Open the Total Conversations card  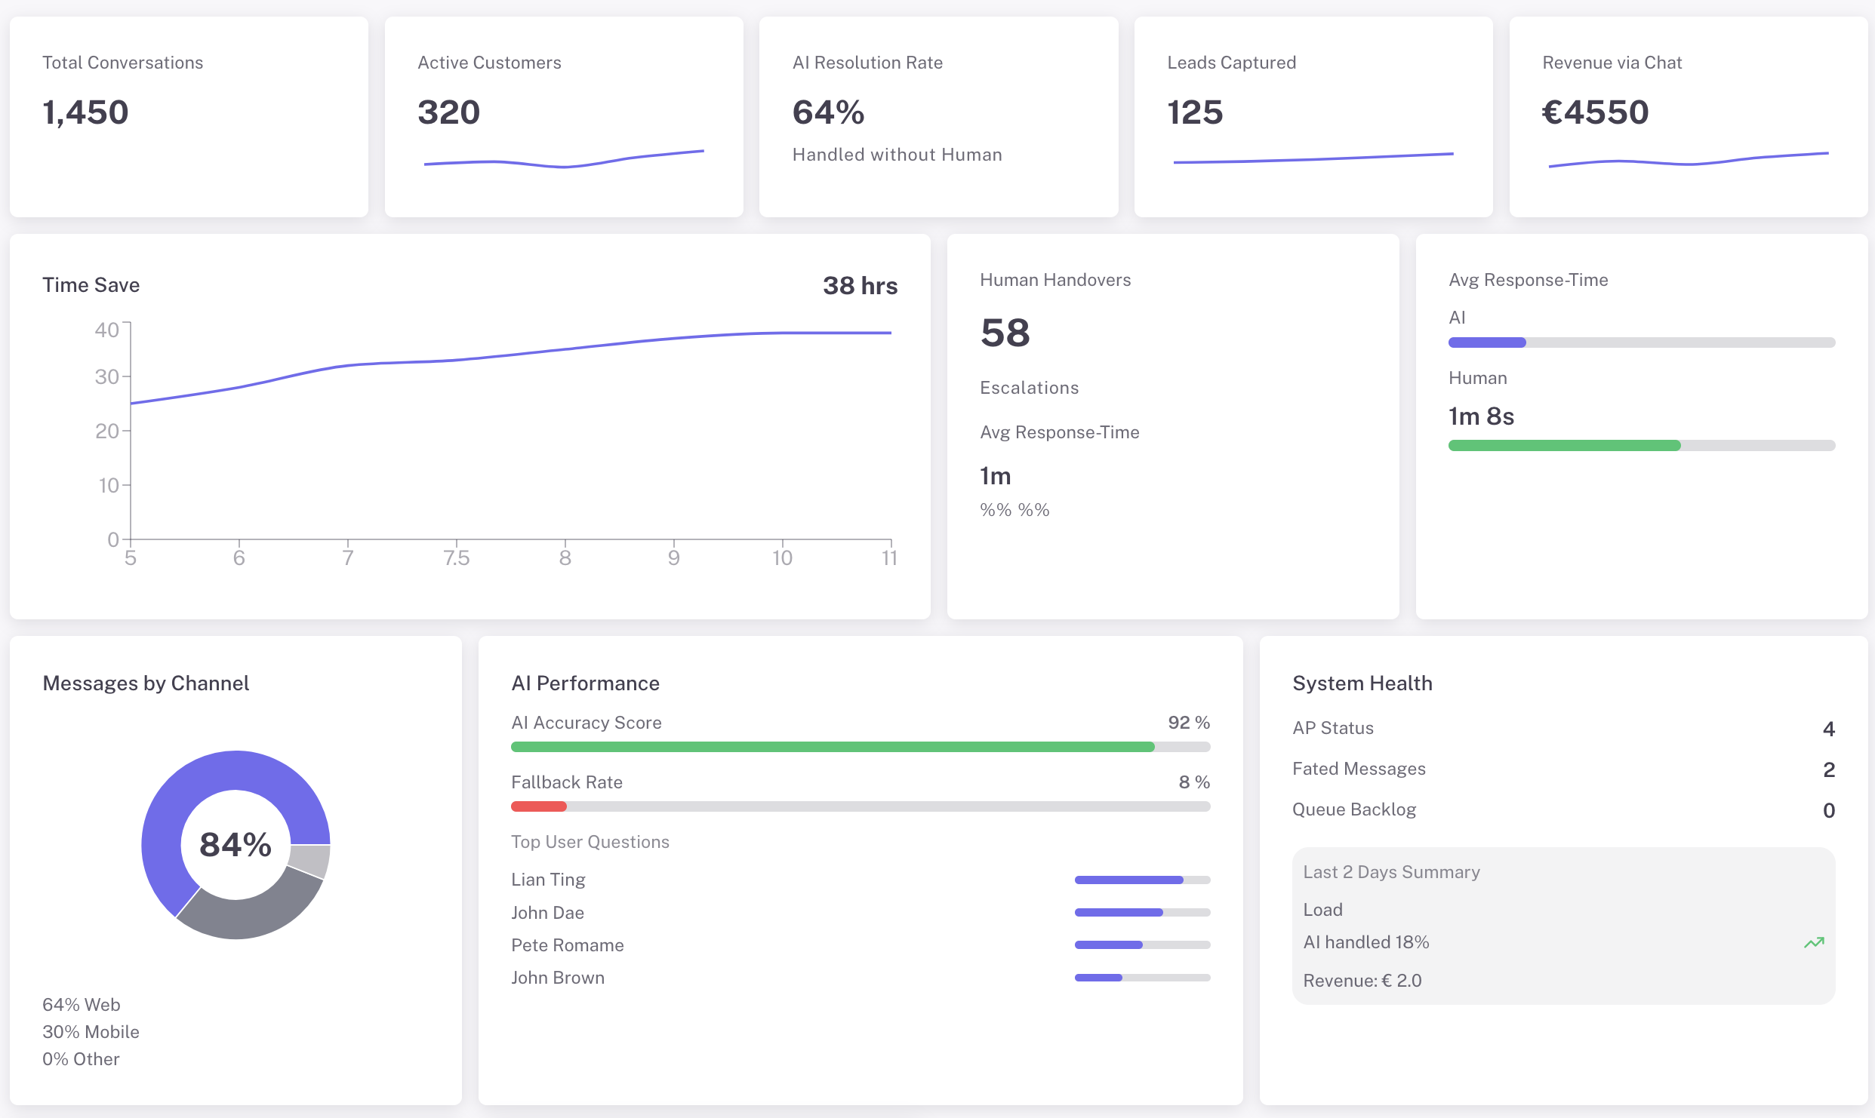(189, 117)
